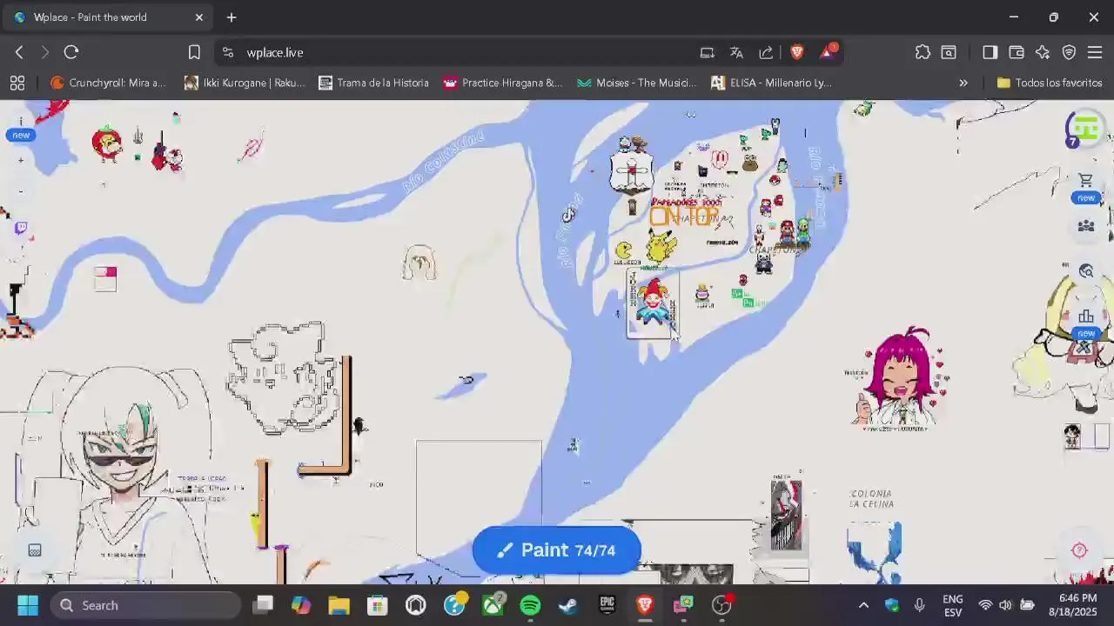
Task: Click the jester clown pixel art
Action: (652, 302)
